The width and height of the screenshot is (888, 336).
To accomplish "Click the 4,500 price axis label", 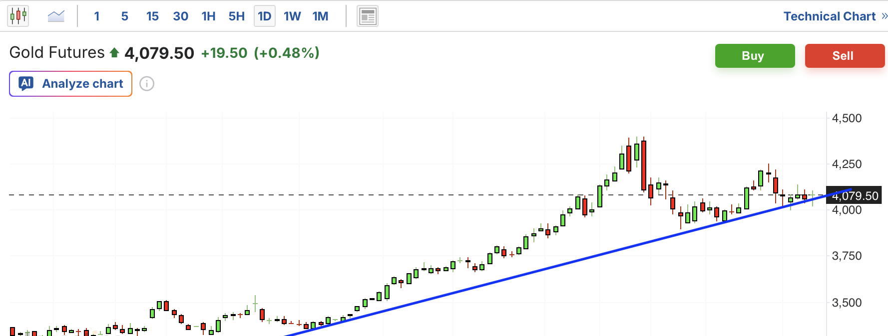I will pos(847,118).
